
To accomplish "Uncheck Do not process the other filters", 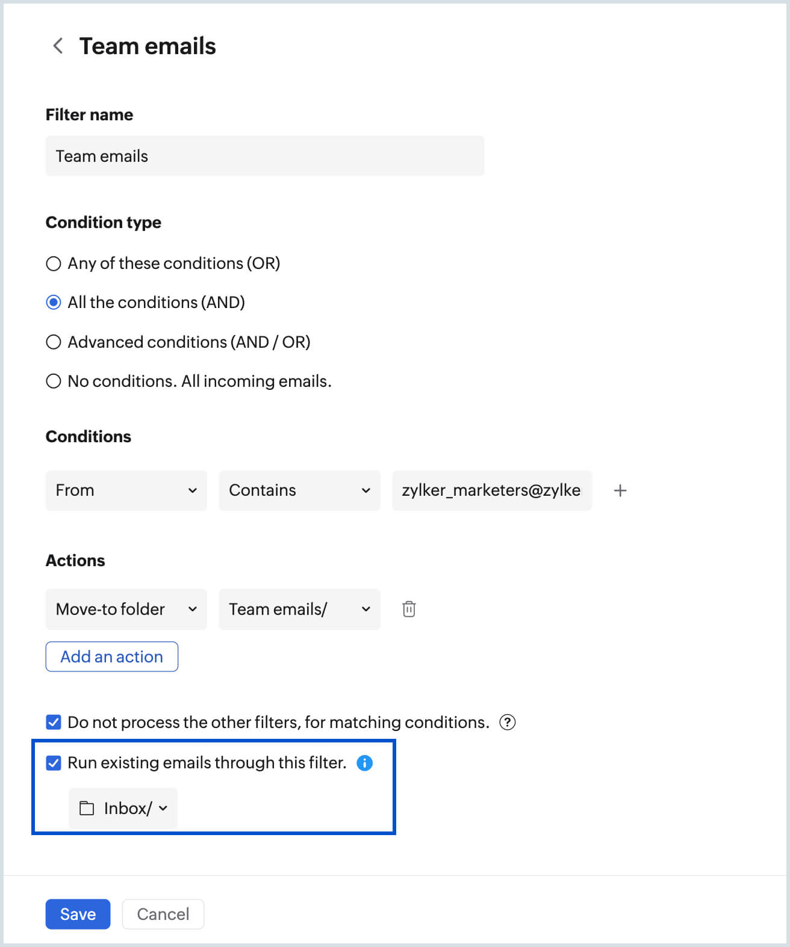I will [54, 722].
